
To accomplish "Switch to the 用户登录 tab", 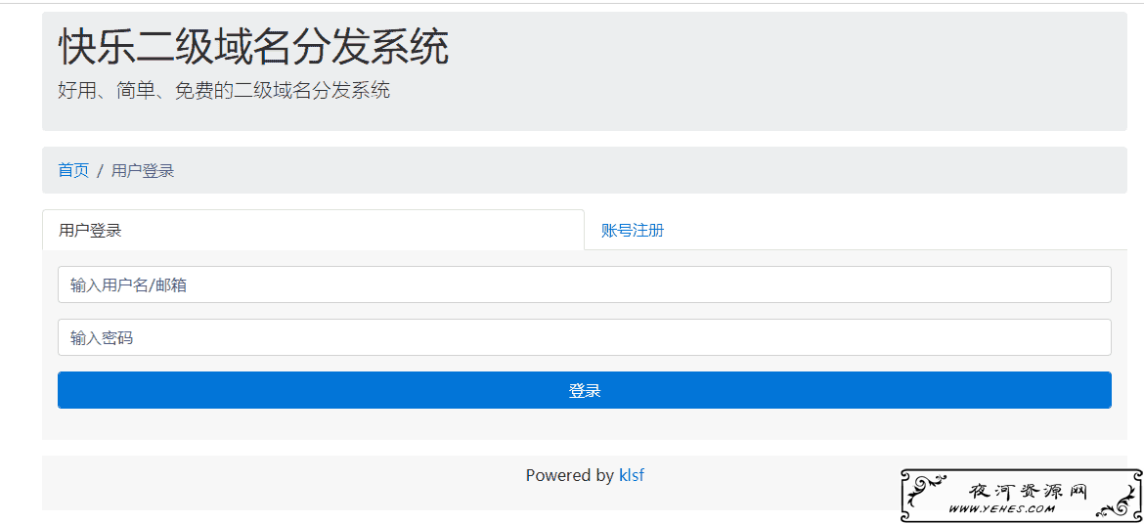I will (x=313, y=231).
